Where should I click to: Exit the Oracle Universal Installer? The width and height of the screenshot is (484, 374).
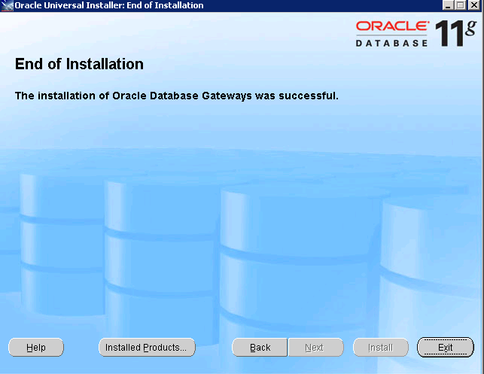point(445,348)
